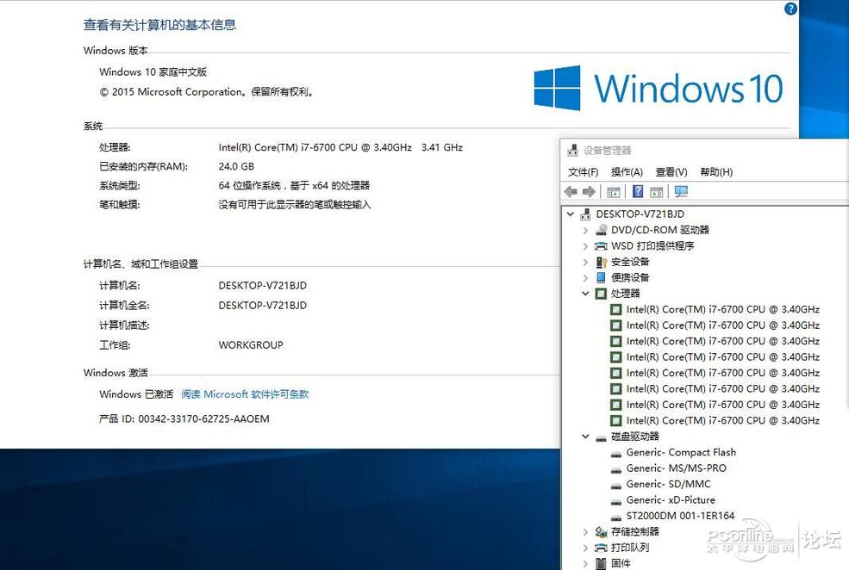Select the DESKTOP-V721BJD root tree label
The height and width of the screenshot is (570, 849).
[640, 214]
